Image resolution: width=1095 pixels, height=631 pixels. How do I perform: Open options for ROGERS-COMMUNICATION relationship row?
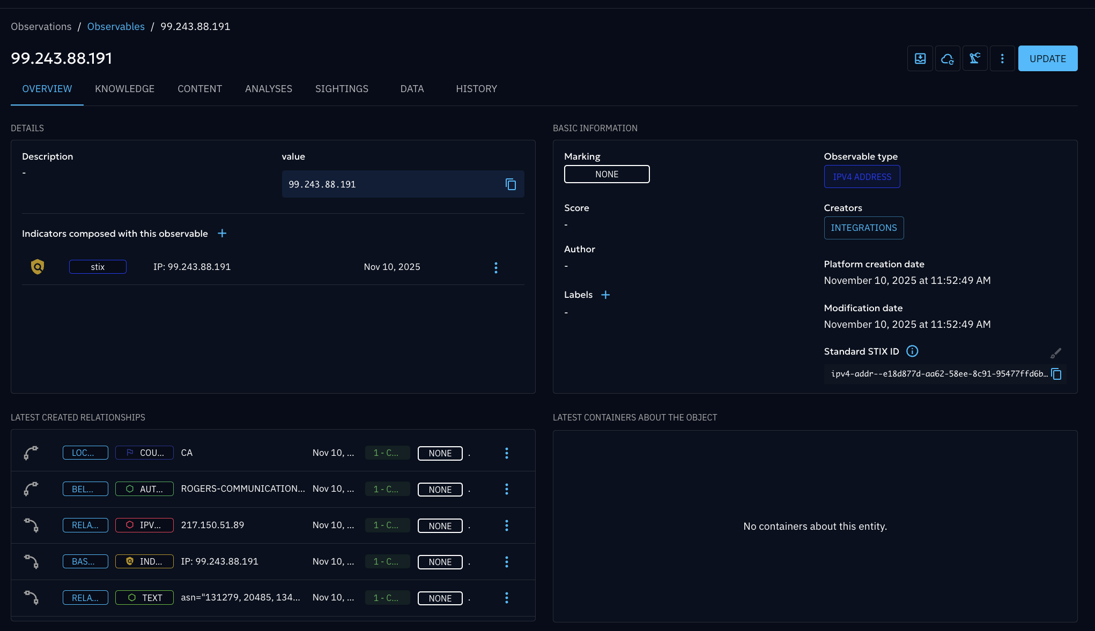click(x=507, y=489)
